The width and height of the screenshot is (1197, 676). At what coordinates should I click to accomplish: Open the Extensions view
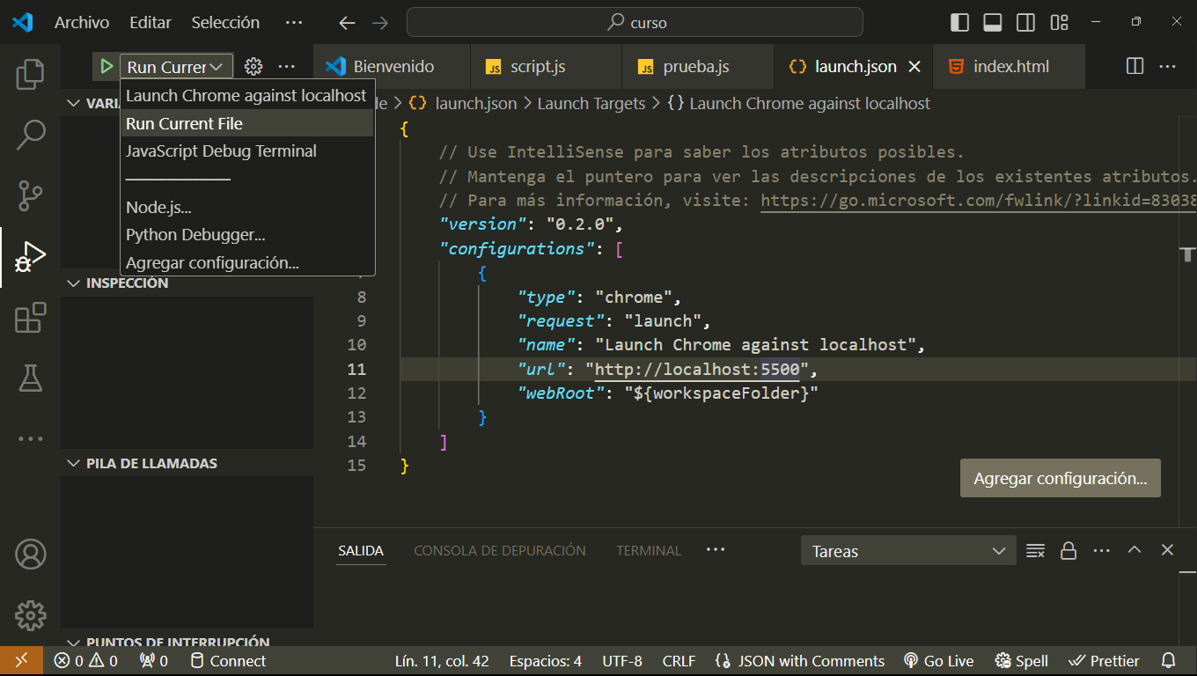[x=31, y=318]
